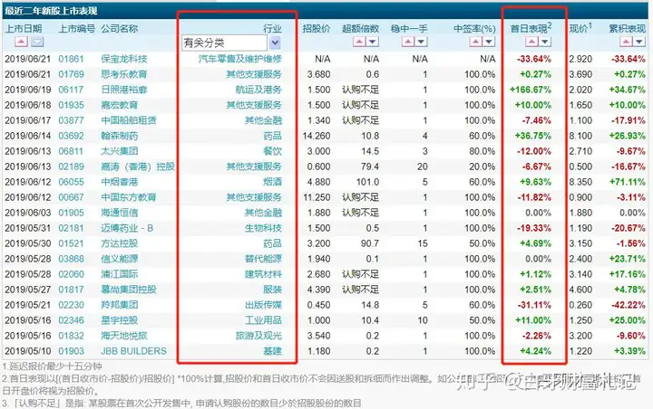653x409 pixels.
Task: Sort 上市日期 descending with greyed down arrow
Action: pyautogui.click(x=37, y=42)
